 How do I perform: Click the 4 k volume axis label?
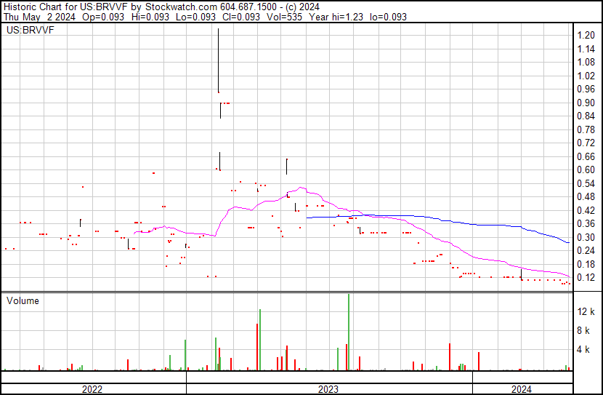(x=583, y=350)
